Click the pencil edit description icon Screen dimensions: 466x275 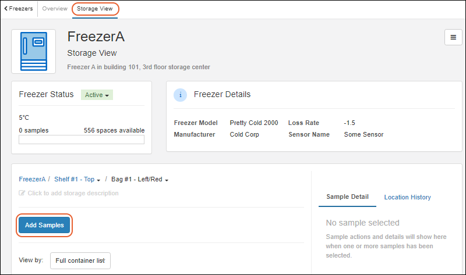pos(22,193)
